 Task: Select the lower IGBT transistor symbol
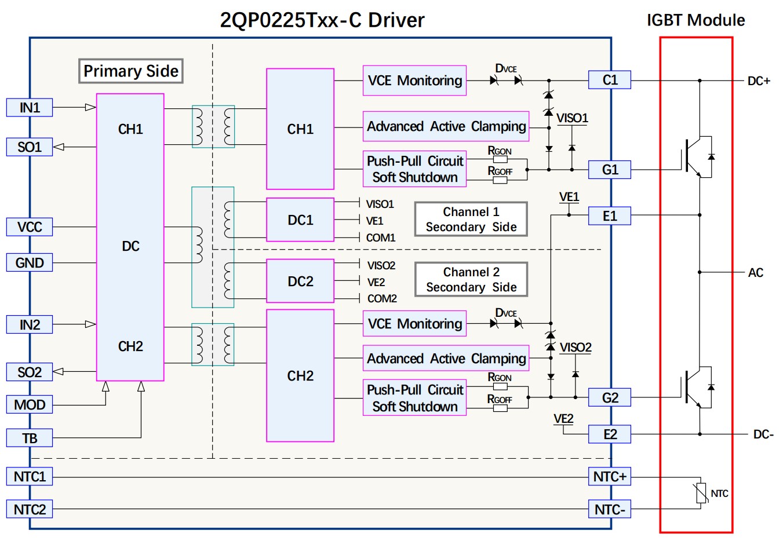[698, 387]
